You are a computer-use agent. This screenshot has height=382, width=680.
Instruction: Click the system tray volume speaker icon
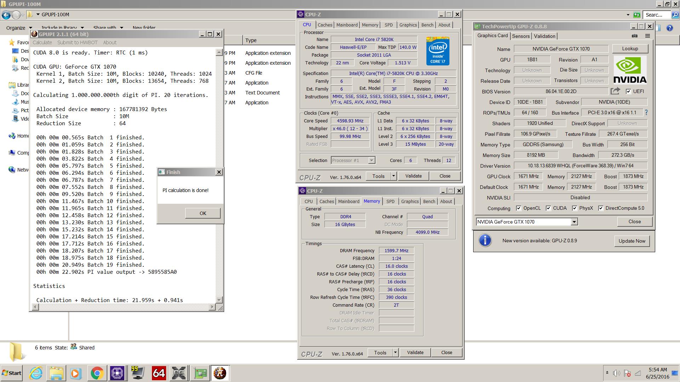point(617,373)
